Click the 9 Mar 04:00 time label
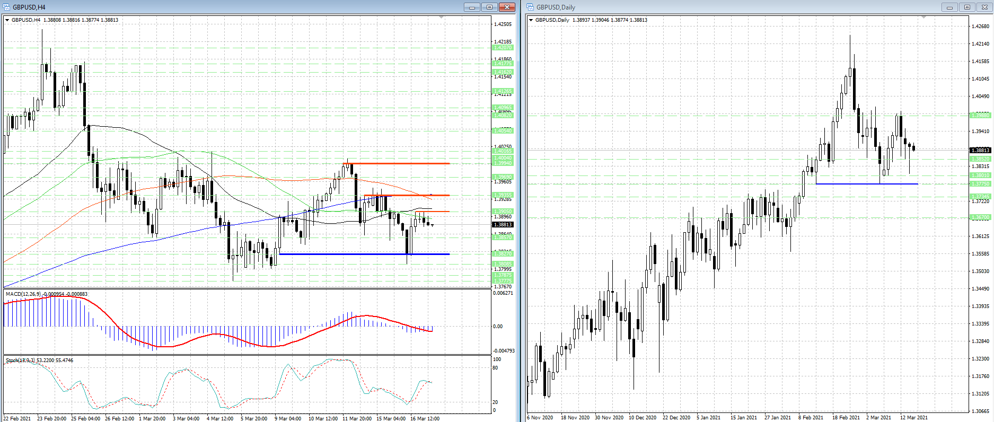The height and width of the screenshot is (422, 994). [288, 419]
